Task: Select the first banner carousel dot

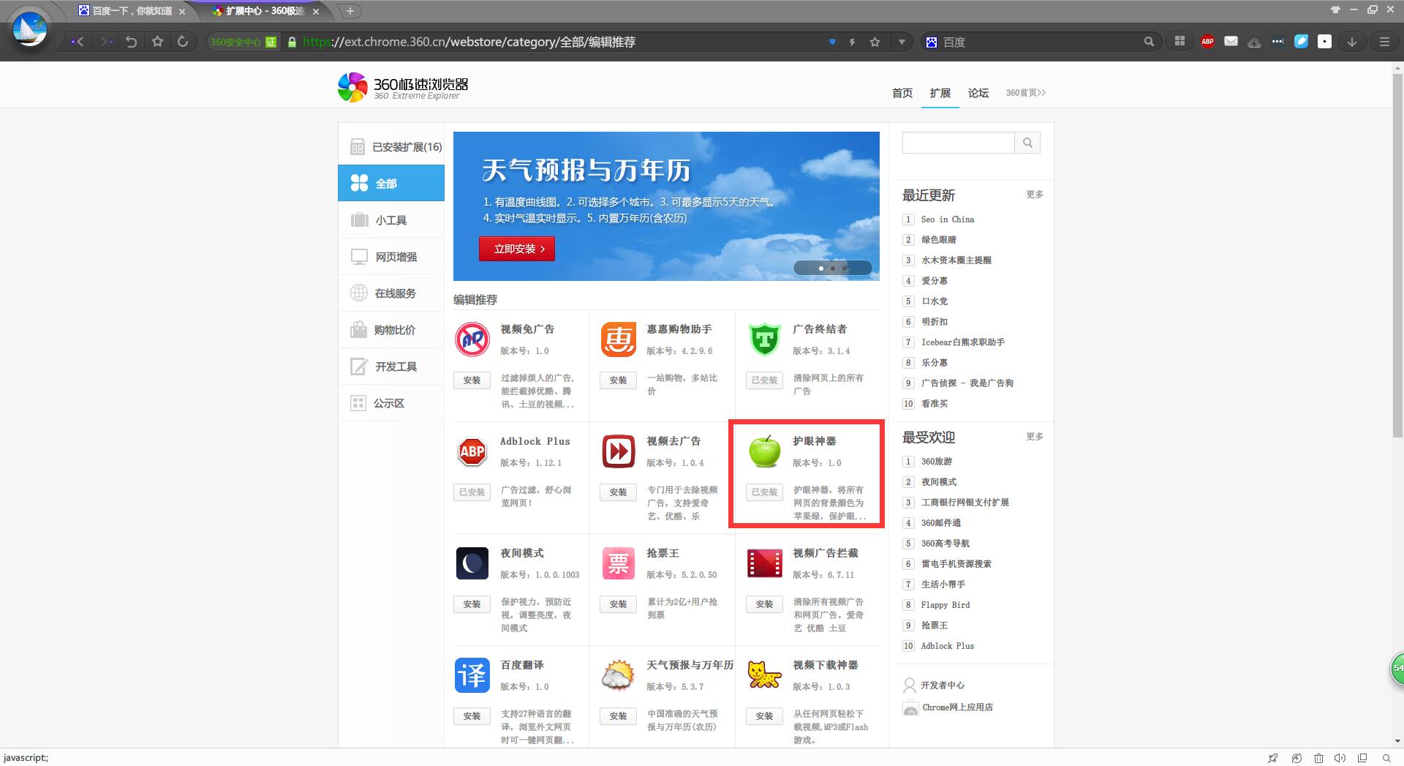Action: point(820,269)
